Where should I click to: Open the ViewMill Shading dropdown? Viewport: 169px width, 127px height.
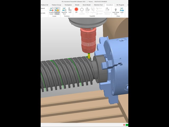pyautogui.click(x=93, y=11)
